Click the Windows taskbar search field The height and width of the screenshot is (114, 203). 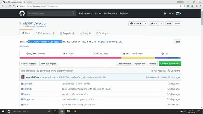29,111
